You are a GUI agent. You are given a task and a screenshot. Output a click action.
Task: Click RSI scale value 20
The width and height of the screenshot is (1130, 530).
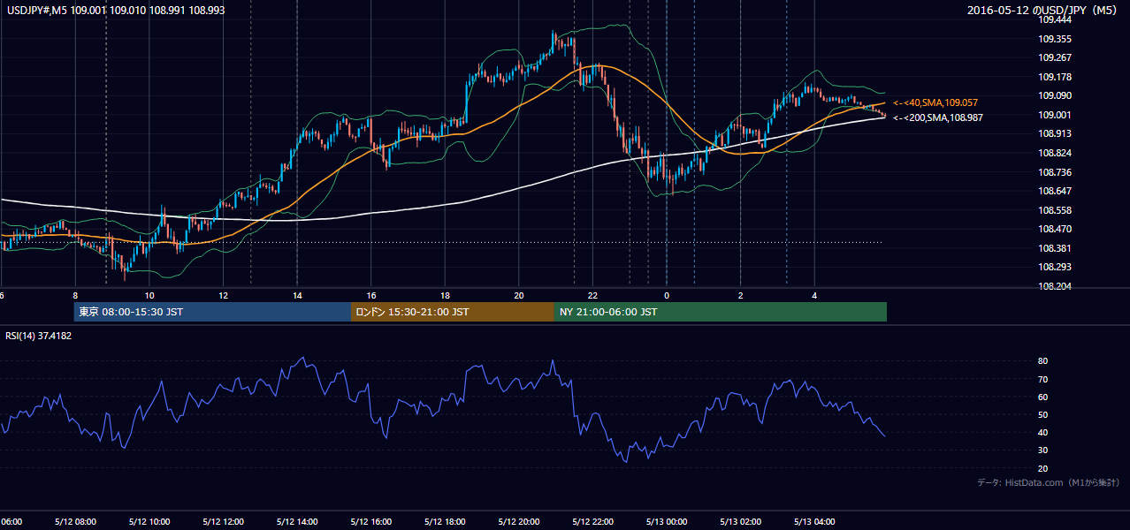pyautogui.click(x=1043, y=468)
